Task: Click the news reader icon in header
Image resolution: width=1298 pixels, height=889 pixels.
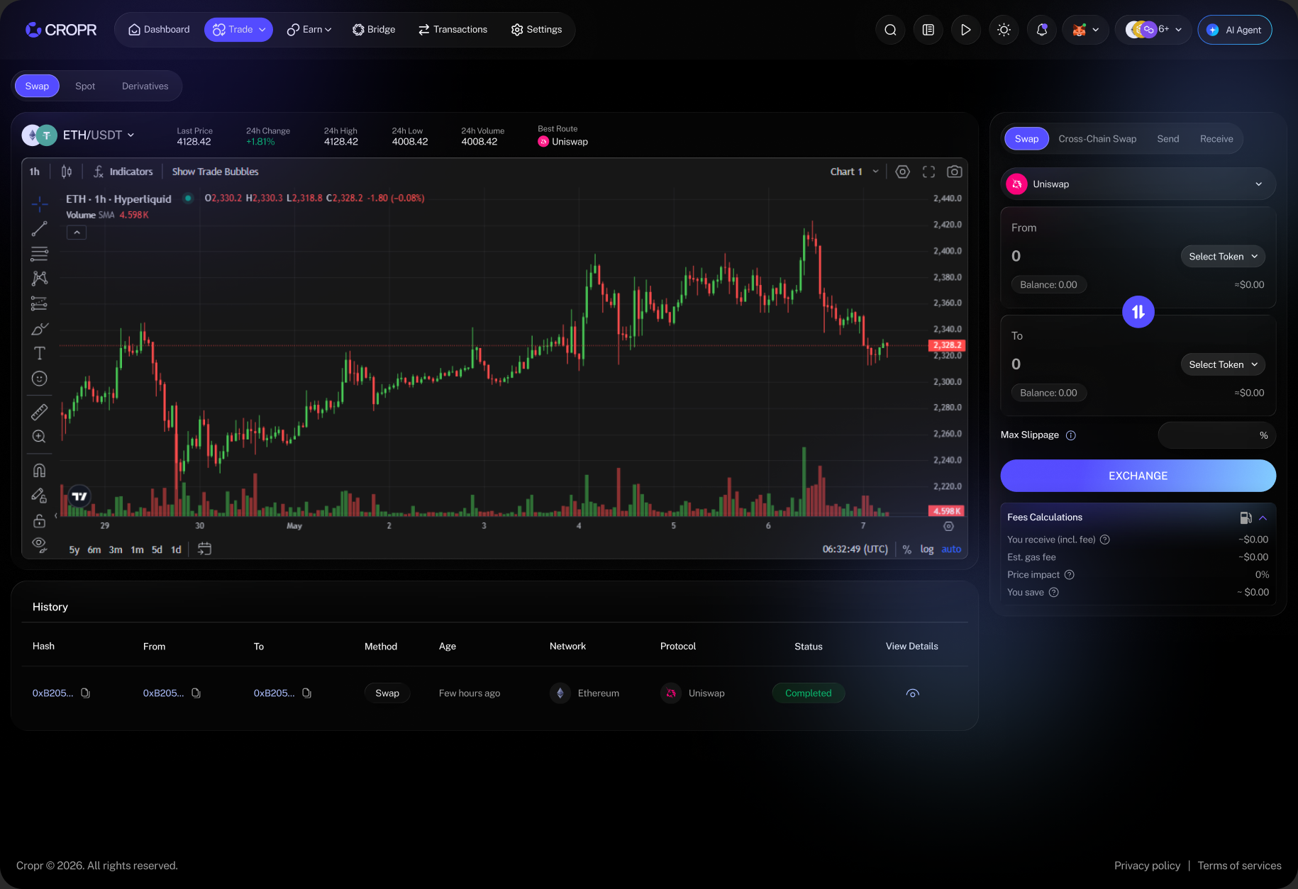Action: (928, 30)
